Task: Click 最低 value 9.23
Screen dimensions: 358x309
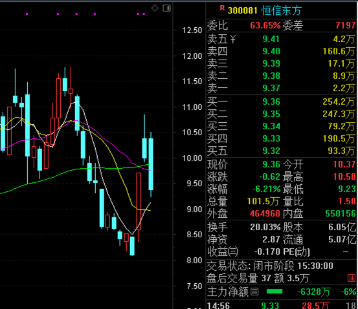Action: pyautogui.click(x=347, y=189)
